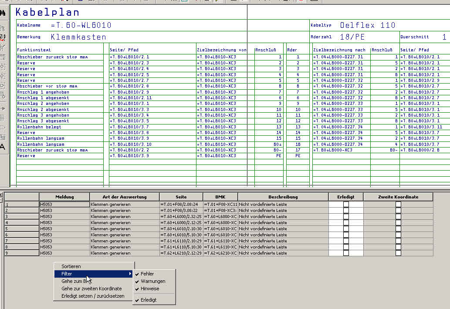Toggle Erledigt in the Filter submenu
The width and height of the screenshot is (450, 309).
click(154, 300)
